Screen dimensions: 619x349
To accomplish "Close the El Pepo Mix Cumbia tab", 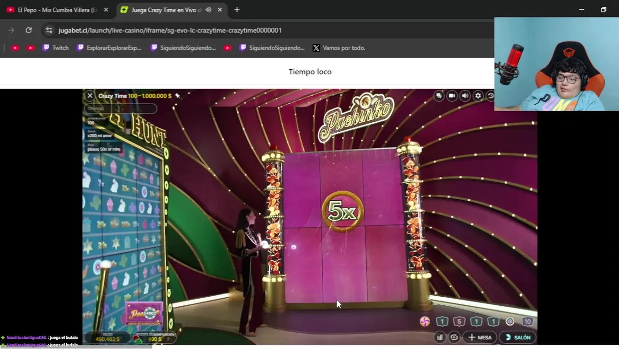I will (106, 10).
